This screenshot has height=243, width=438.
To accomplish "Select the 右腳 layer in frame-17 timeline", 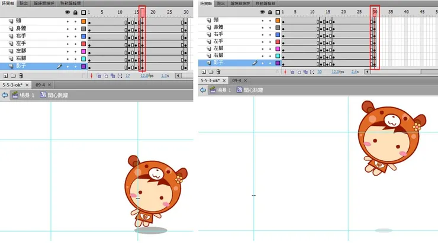I will pyautogui.click(x=44, y=59).
